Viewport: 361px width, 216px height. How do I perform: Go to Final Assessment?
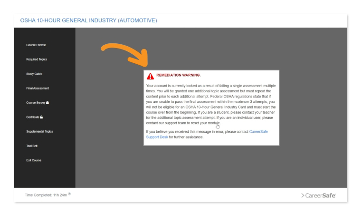coord(38,88)
